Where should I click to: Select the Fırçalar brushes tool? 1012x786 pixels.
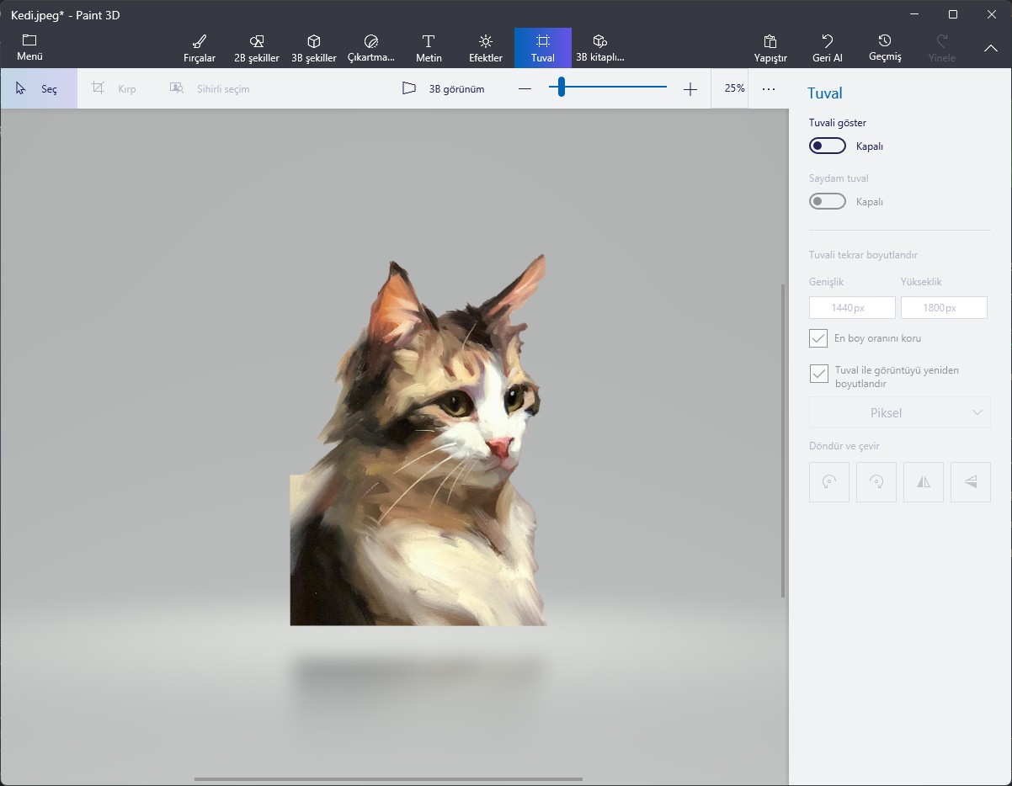200,48
